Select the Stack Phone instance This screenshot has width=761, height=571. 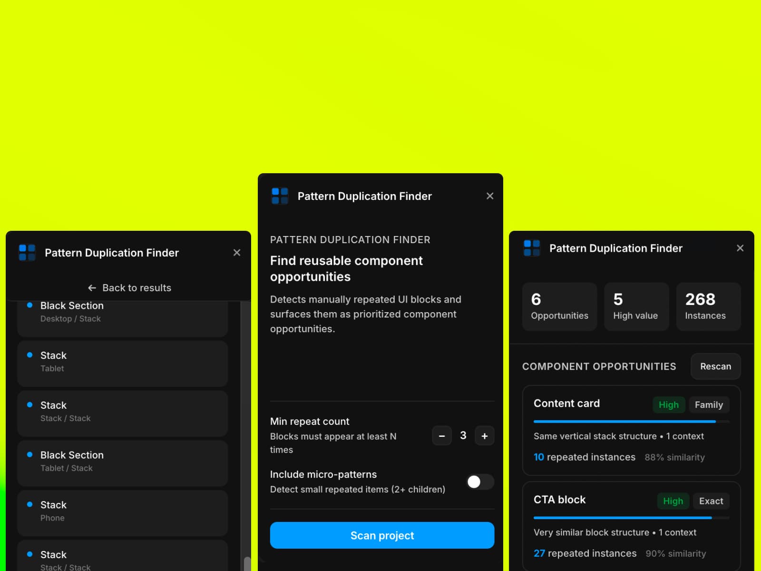point(123,513)
